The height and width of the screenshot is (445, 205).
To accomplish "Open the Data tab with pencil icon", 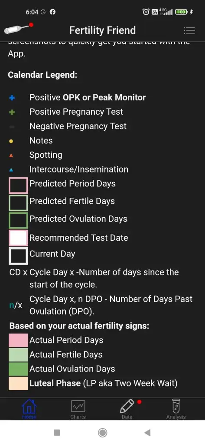I will (127, 409).
